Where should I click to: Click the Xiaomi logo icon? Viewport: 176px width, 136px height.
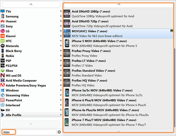click(x=3, y=36)
